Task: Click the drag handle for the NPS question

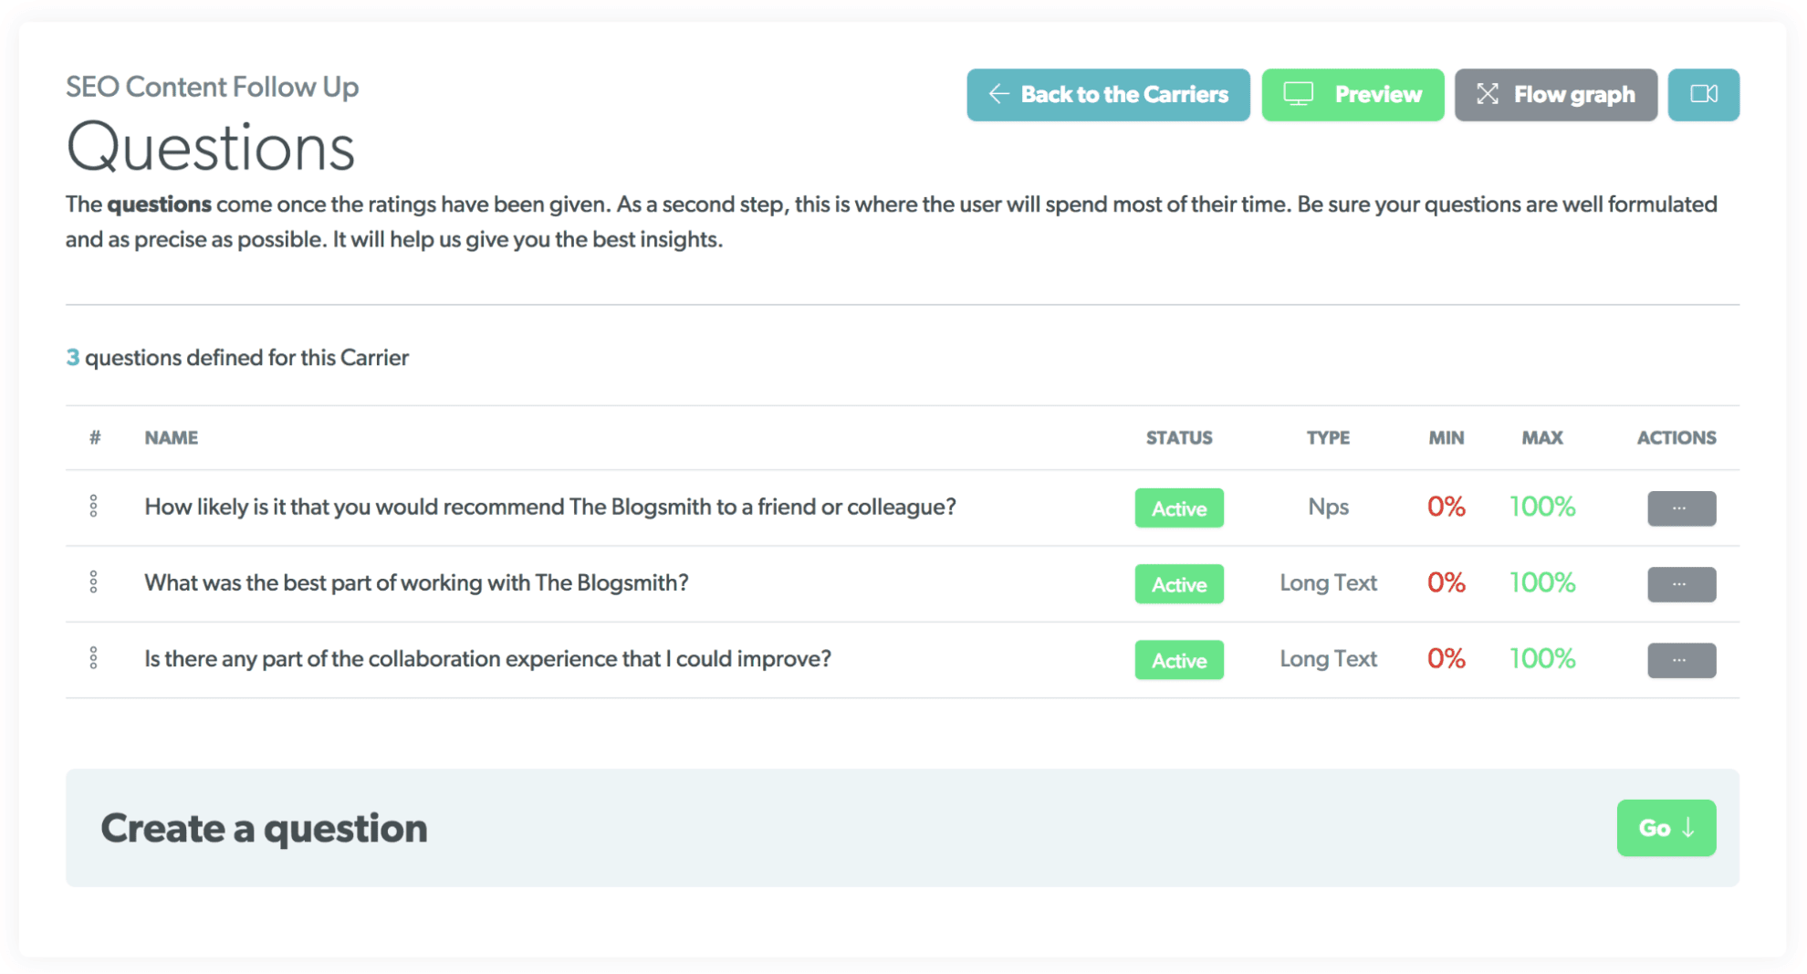Action: [x=94, y=505]
